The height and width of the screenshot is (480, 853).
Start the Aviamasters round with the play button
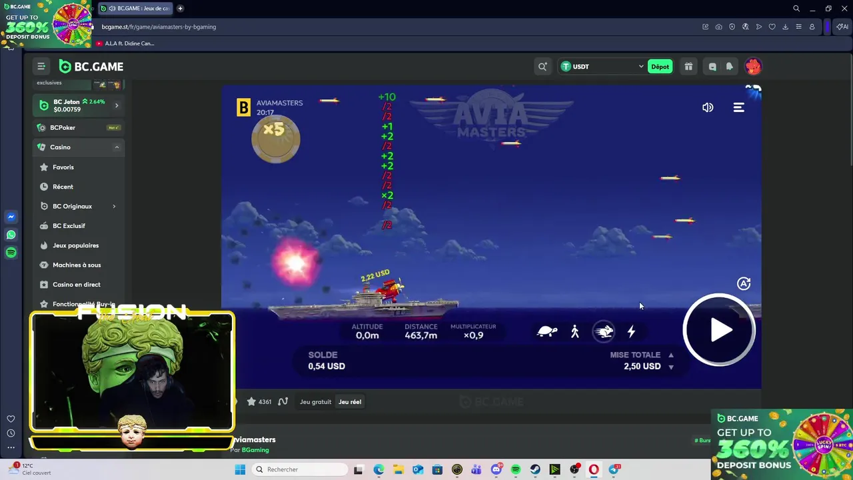tap(719, 329)
